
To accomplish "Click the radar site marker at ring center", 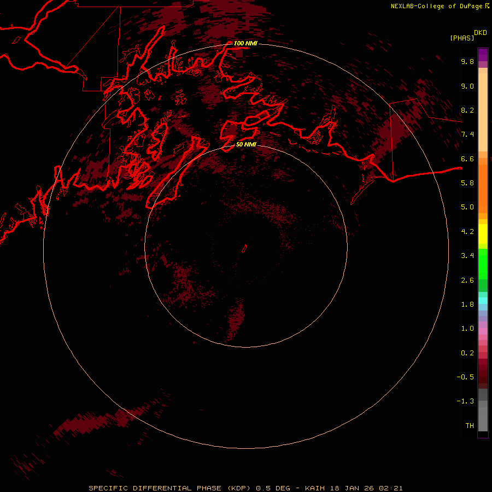I will point(245,248).
